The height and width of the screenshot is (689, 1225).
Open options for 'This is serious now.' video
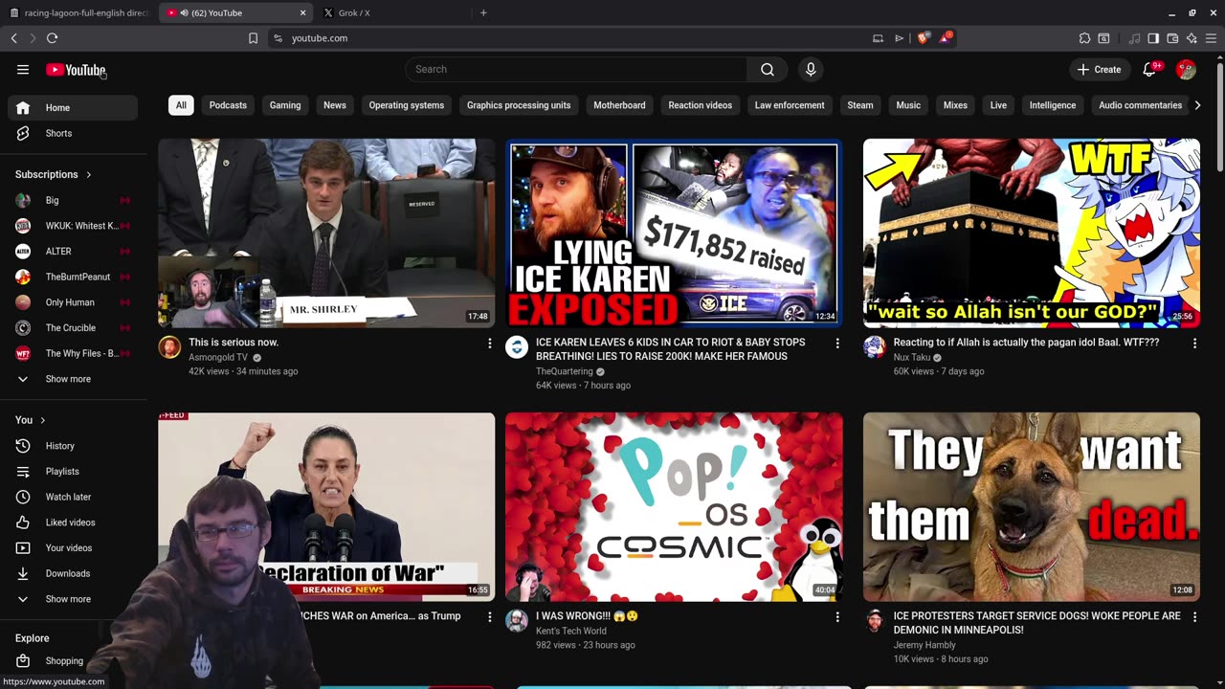490,344
